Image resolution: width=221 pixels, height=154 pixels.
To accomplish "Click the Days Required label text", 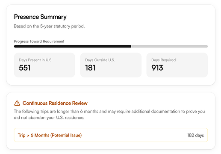I will [x=164, y=60].
